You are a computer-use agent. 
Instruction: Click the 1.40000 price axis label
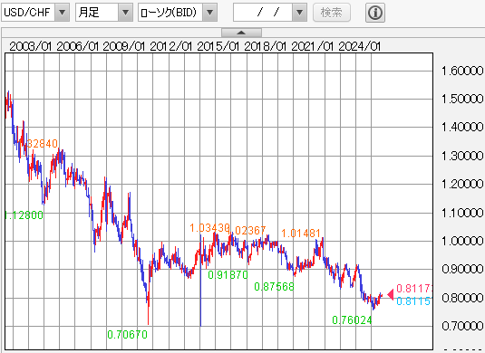click(x=462, y=127)
